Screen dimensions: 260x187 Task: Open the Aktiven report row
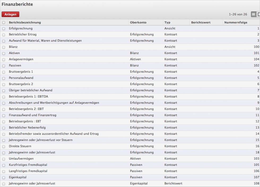coord(14,53)
